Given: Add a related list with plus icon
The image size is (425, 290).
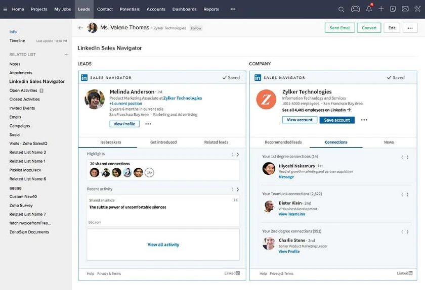Looking at the screenshot, I should pyautogui.click(x=66, y=55).
